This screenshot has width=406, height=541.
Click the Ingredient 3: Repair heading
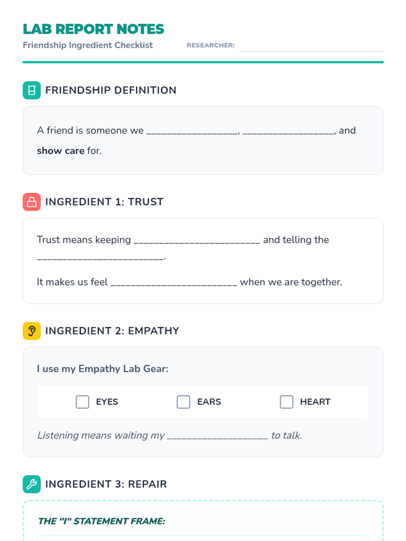(106, 484)
